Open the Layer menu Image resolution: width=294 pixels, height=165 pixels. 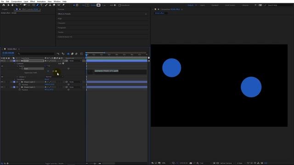point(26,1)
